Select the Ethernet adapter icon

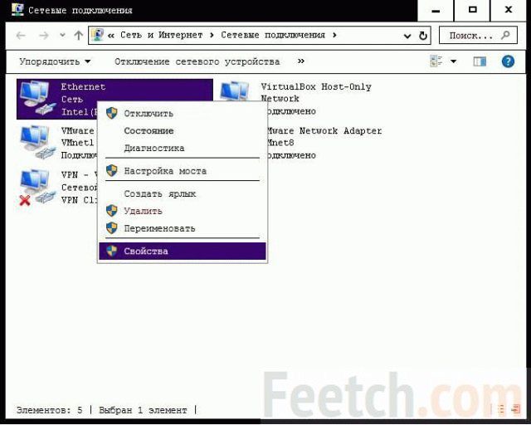[x=37, y=99]
